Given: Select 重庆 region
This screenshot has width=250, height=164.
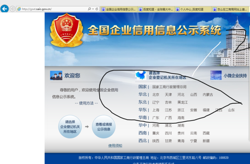Looking at the screenshot, I should (x=155, y=133).
